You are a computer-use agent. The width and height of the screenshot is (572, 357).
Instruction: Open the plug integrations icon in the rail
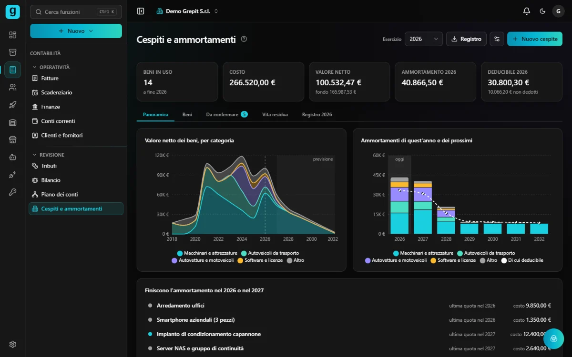[x=12, y=175]
